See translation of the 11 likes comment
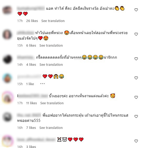This screenshot has width=141, height=148. pos(52,103)
